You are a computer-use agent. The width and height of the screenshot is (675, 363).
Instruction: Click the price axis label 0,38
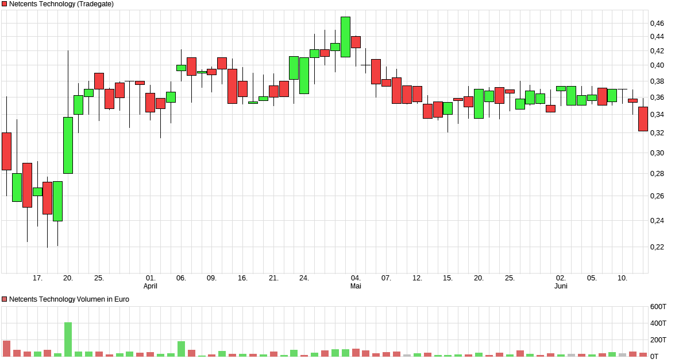[x=657, y=81]
